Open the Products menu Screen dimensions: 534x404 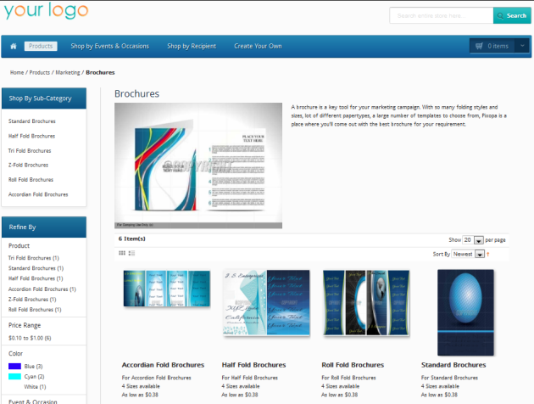pos(41,46)
